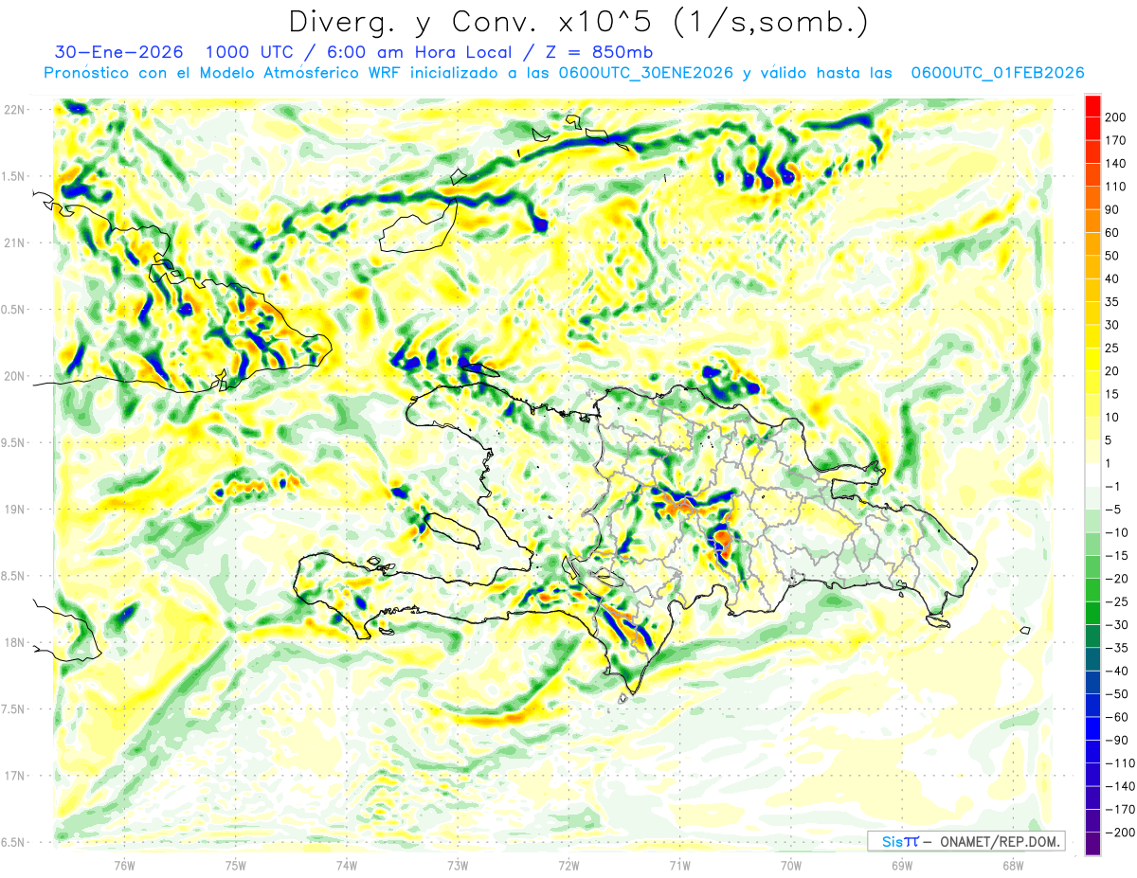Click the '71W' longitude label

click(x=679, y=864)
